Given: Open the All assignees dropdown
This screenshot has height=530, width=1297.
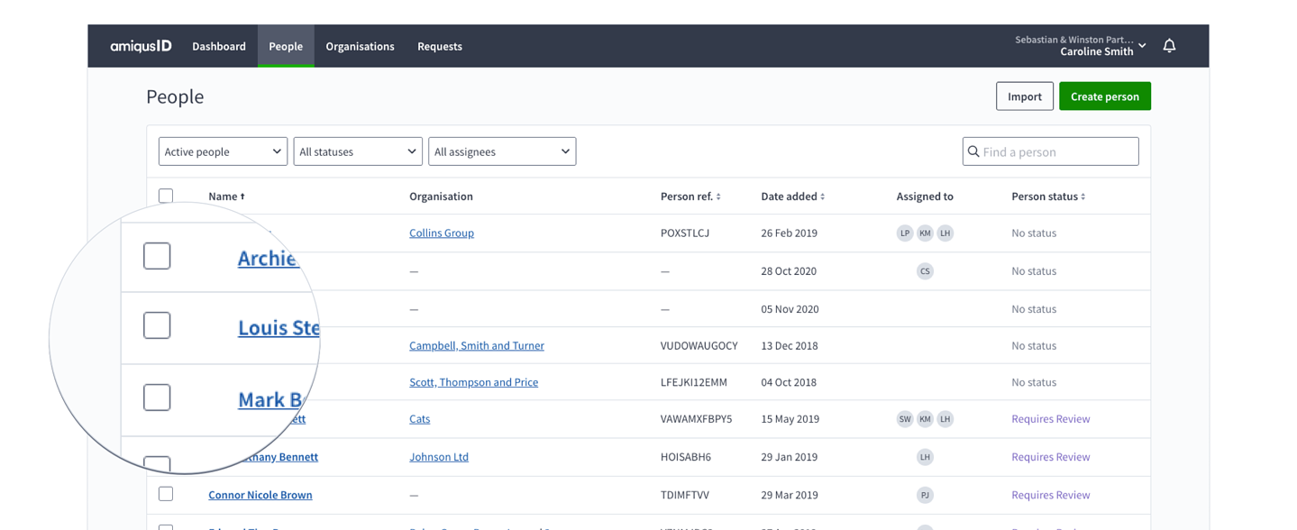Looking at the screenshot, I should pyautogui.click(x=502, y=151).
